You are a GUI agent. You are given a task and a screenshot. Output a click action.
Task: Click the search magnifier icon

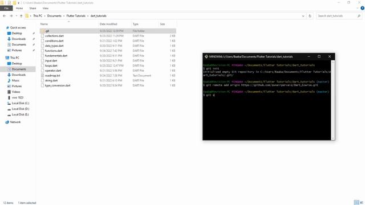point(359,16)
